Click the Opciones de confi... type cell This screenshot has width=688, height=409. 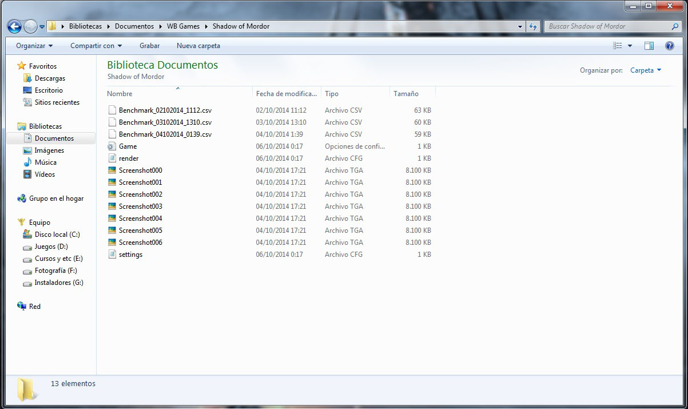355,146
